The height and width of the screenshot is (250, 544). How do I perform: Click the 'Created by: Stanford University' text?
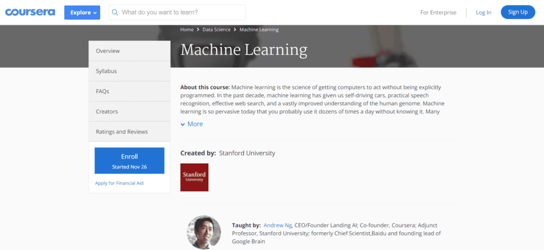228,153
